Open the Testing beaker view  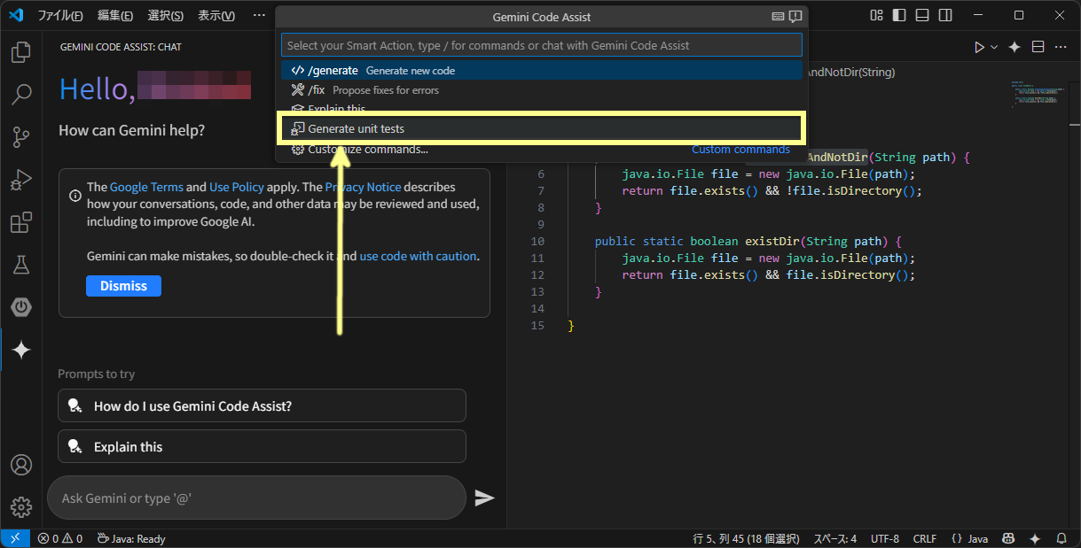(x=20, y=265)
